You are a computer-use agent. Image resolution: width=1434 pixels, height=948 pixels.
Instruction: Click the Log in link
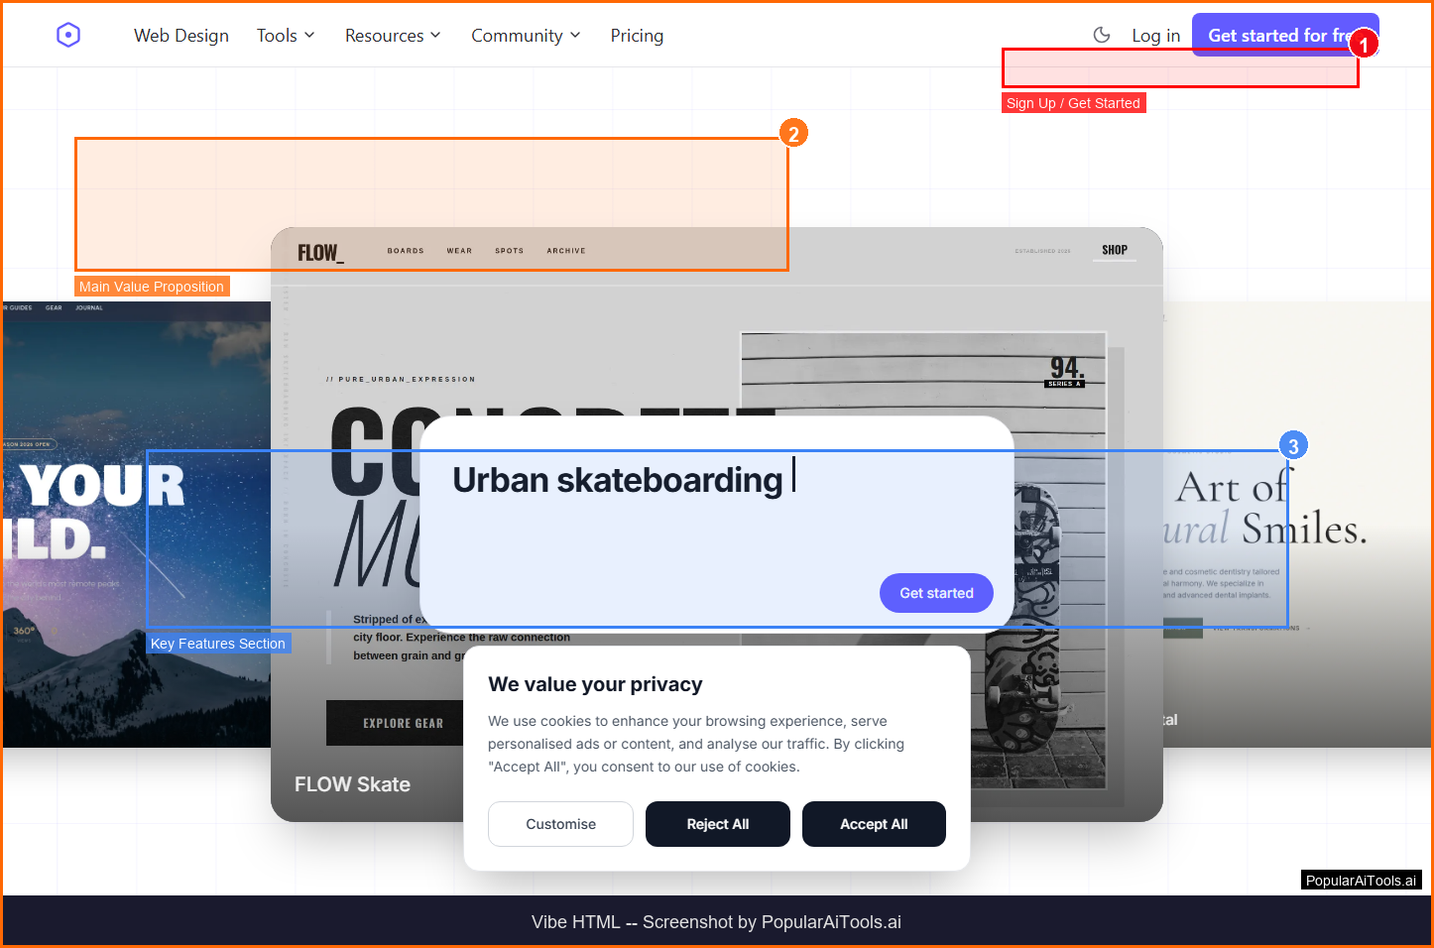click(x=1155, y=36)
